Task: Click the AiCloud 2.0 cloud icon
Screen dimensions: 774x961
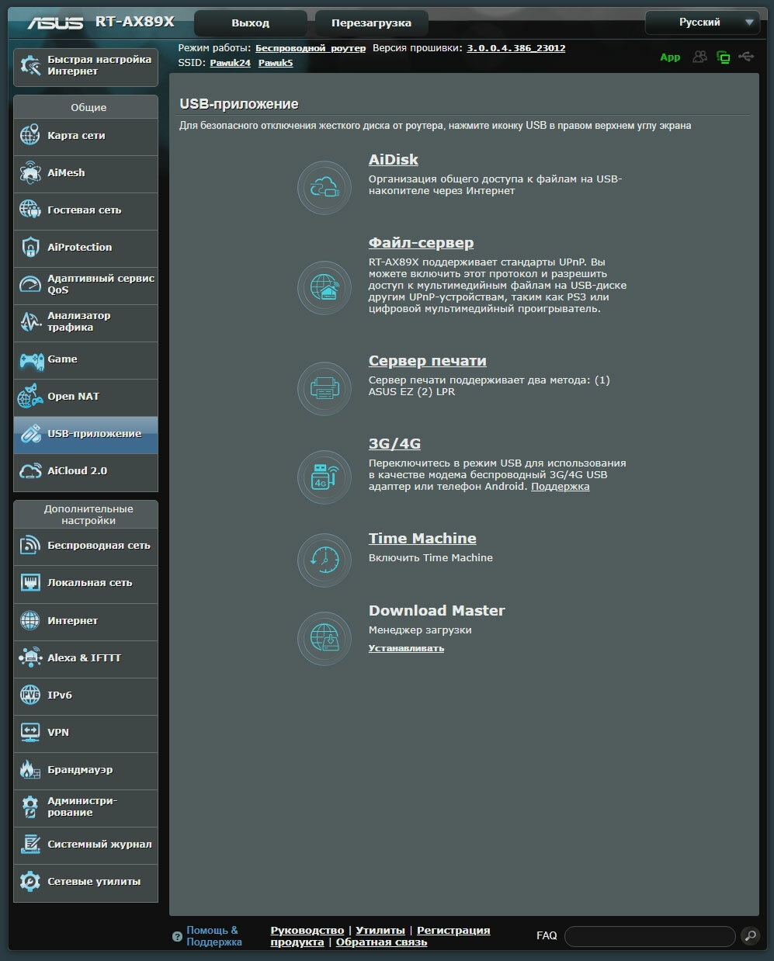Action: click(x=30, y=470)
